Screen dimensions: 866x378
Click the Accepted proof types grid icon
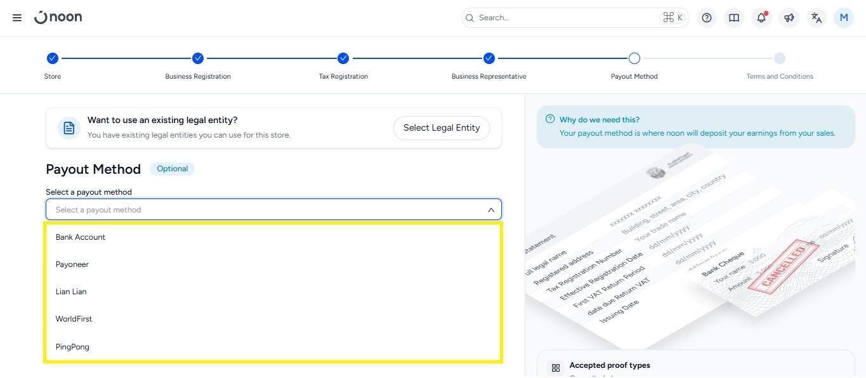556,368
